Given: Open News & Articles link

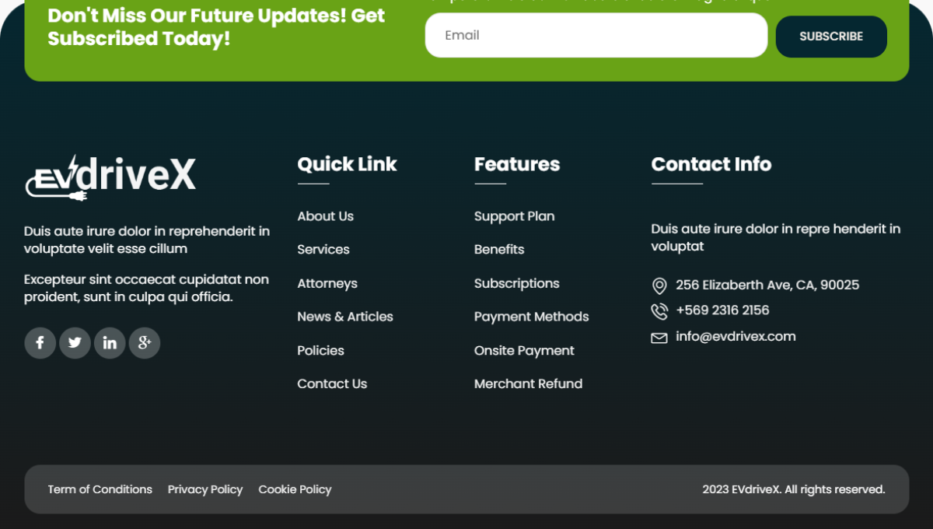Looking at the screenshot, I should coord(345,317).
